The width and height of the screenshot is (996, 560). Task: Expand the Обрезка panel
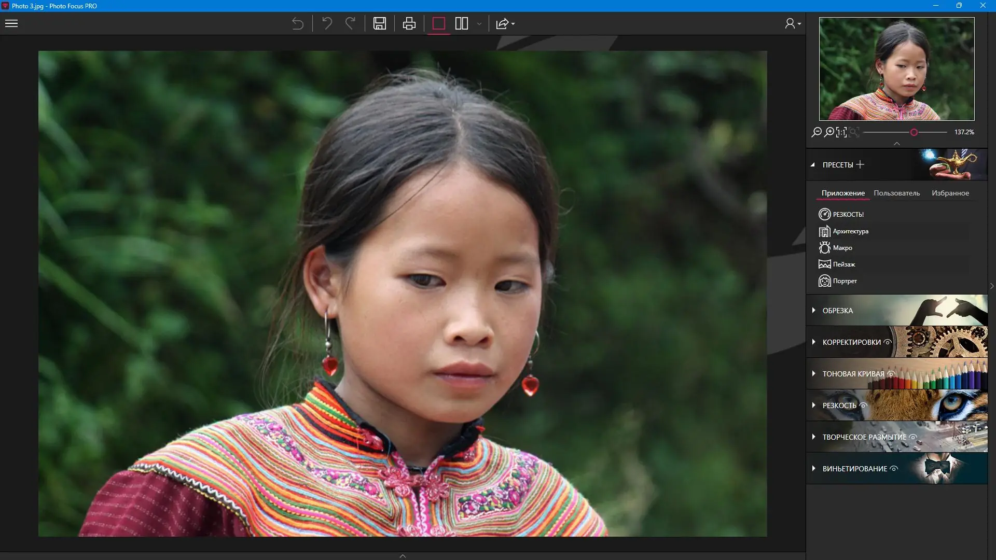(837, 311)
